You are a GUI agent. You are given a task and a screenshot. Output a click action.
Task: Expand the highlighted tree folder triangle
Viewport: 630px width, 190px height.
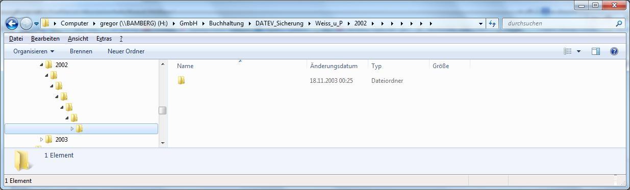(x=72, y=129)
